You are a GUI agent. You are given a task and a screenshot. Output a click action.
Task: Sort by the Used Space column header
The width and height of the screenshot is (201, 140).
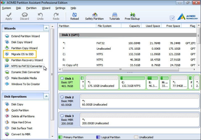click(x=151, y=26)
